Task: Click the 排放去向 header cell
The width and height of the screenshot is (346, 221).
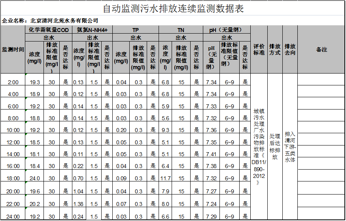Action: point(290,49)
